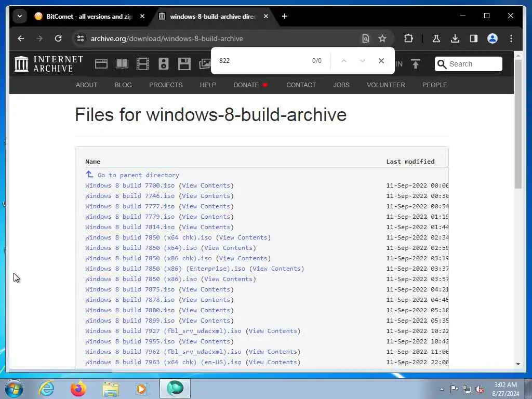Click the browser back arrow
Viewport: 532px width, 399px height.
coord(21,38)
